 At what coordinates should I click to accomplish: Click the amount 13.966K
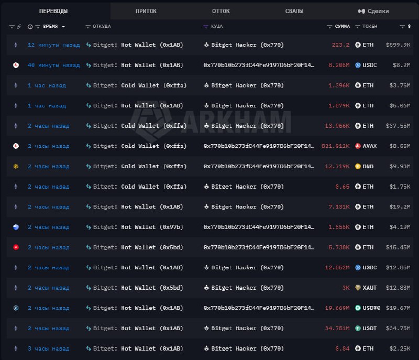[x=337, y=126]
